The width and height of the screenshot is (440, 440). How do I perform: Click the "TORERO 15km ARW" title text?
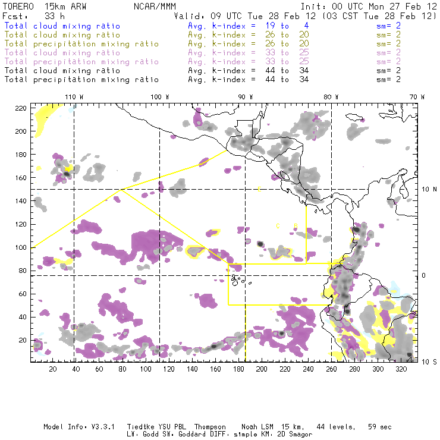[45, 7]
